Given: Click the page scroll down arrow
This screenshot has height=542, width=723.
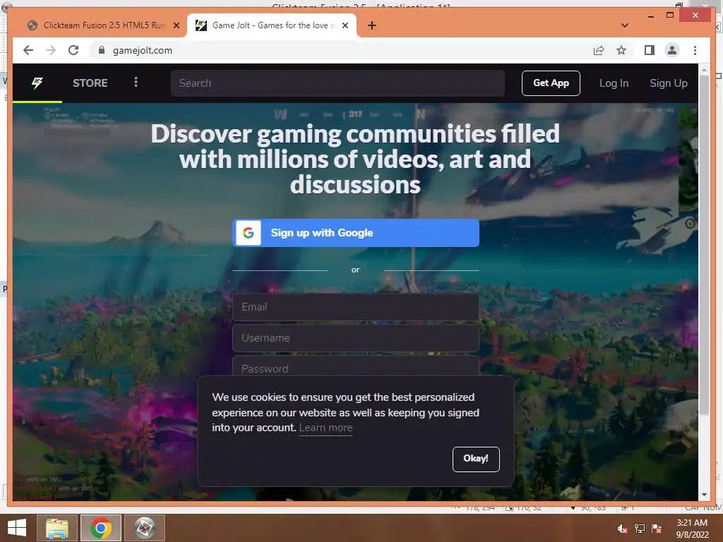Looking at the screenshot, I should pos(704,495).
